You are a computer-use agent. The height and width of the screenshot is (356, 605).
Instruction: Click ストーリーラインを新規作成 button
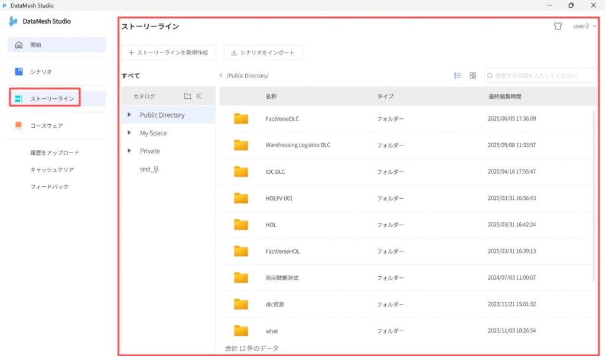(x=168, y=53)
